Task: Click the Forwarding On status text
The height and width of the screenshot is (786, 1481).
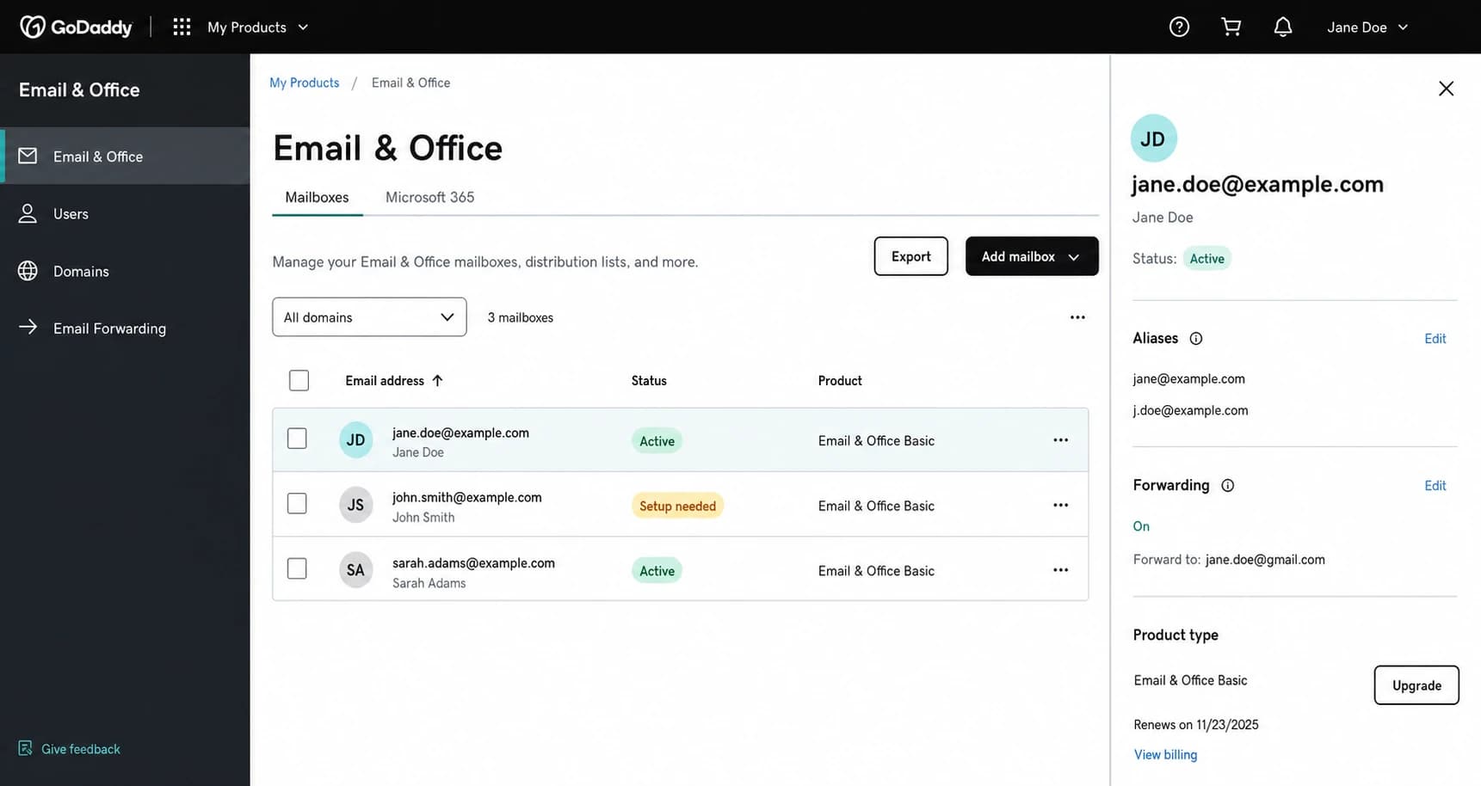Action: tap(1141, 526)
